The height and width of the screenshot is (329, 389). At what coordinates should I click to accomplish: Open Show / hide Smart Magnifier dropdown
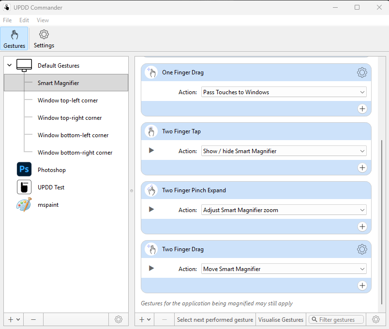(x=284, y=151)
